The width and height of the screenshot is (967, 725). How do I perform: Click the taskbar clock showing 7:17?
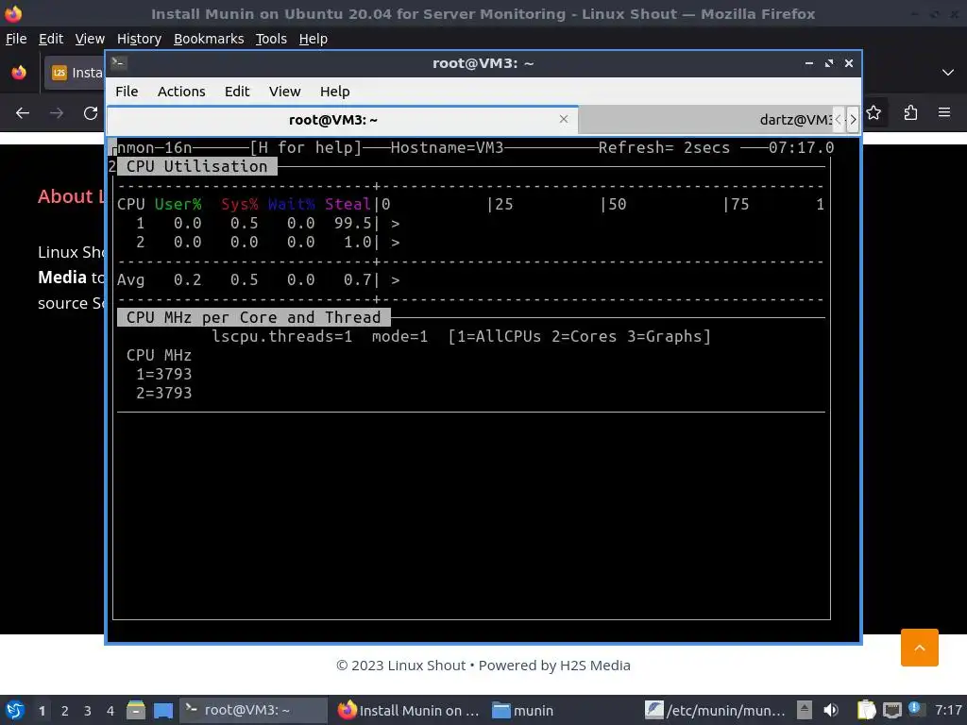948,710
